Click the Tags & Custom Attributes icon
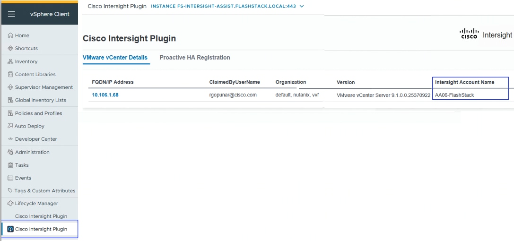Screen dimensions: 514x241 coord(10,190)
